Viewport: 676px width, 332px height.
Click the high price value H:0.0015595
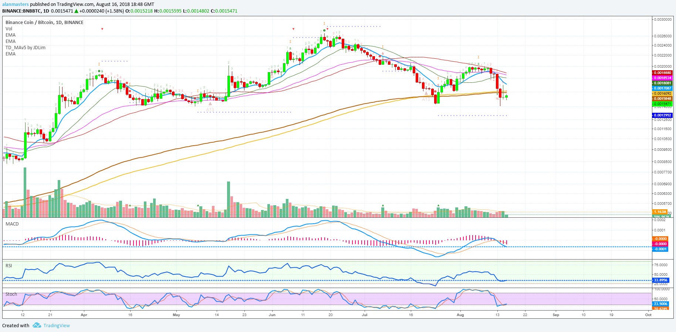(x=168, y=11)
